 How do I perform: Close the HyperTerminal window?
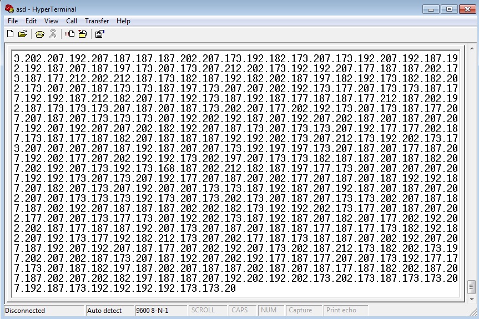pyautogui.click(x=467, y=9)
